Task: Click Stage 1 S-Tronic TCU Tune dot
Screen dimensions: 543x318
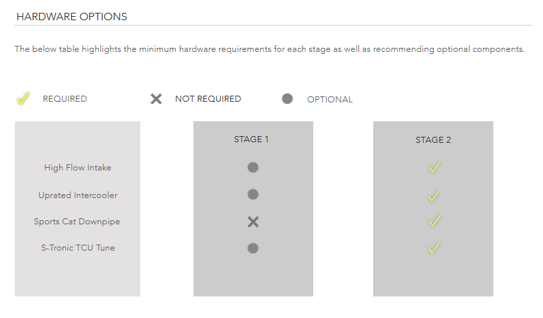Action: pos(253,248)
